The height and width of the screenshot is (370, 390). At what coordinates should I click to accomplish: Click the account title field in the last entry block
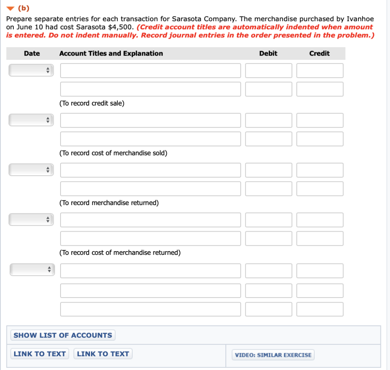point(150,271)
